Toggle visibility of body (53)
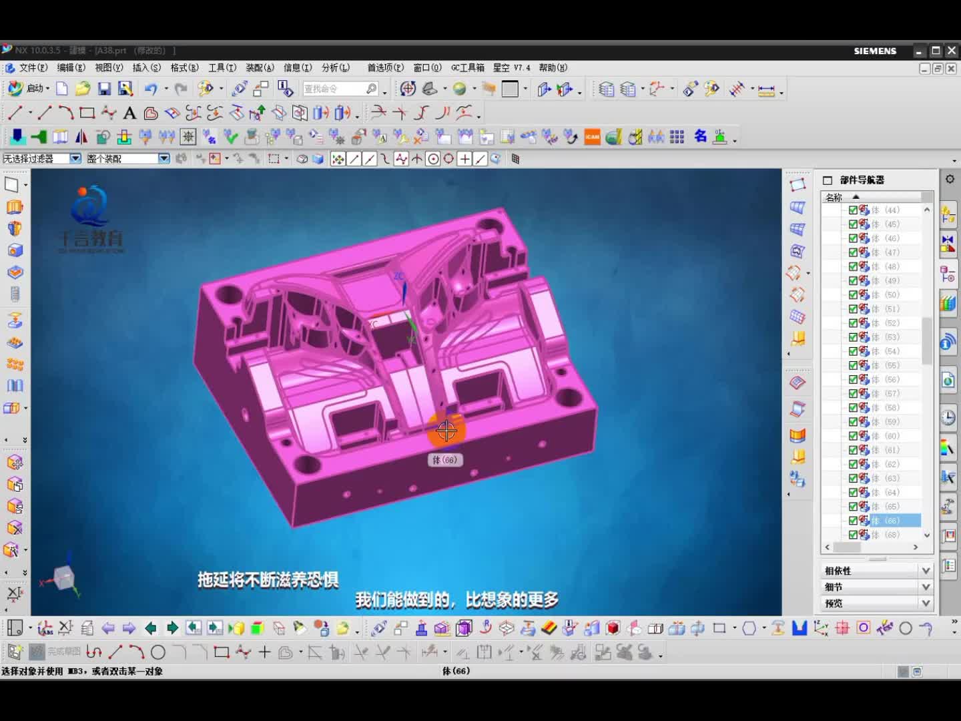The width and height of the screenshot is (961, 721). [x=853, y=337]
